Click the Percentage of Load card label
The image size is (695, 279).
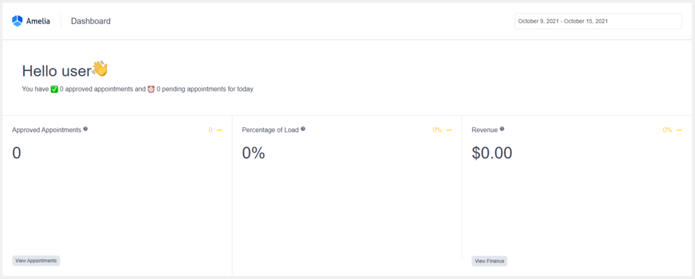pyautogui.click(x=270, y=129)
